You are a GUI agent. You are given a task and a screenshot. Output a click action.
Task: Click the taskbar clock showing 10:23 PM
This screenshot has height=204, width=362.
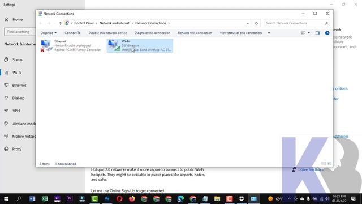[339, 199]
